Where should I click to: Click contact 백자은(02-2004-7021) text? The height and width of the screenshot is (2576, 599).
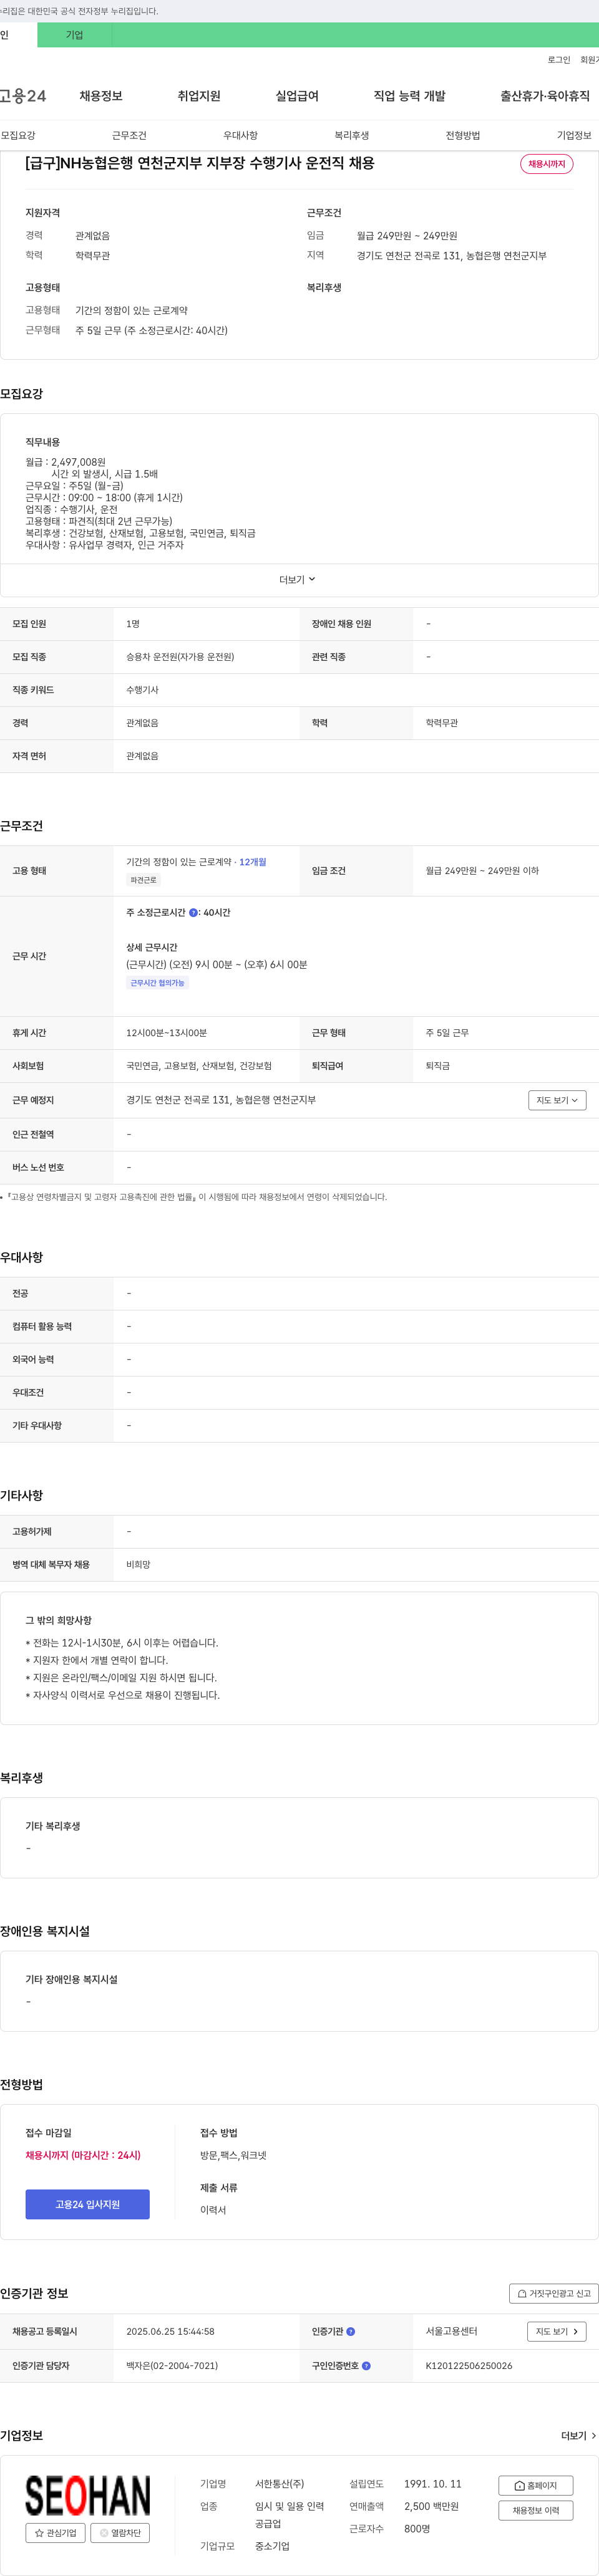point(172,2366)
